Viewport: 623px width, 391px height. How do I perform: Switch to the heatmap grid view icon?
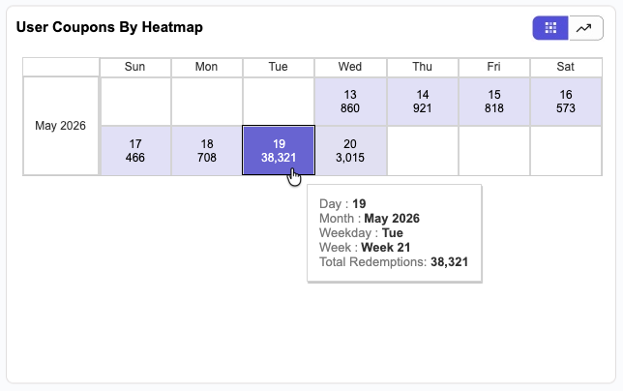pyautogui.click(x=550, y=28)
